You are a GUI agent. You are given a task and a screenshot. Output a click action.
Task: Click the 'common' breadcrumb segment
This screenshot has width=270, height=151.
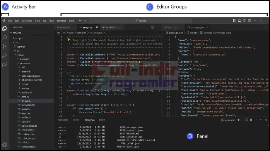click(81, 33)
